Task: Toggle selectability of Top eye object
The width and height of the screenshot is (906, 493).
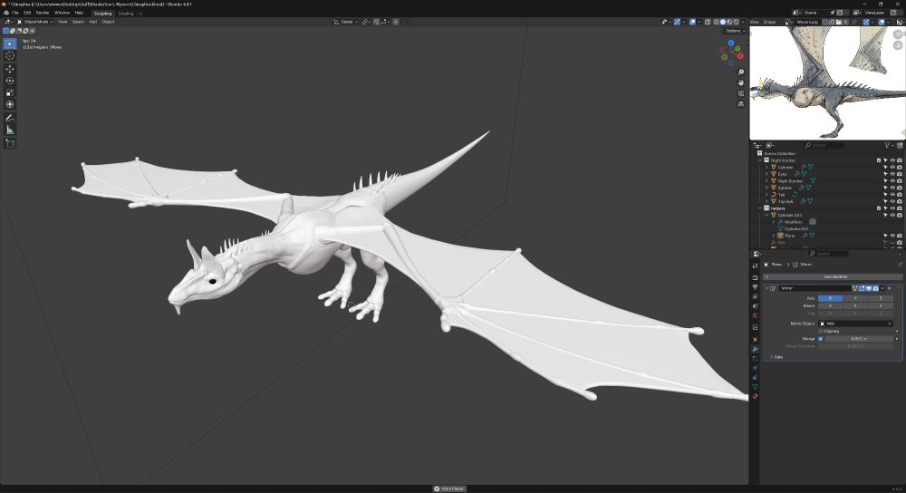Action: [885, 201]
